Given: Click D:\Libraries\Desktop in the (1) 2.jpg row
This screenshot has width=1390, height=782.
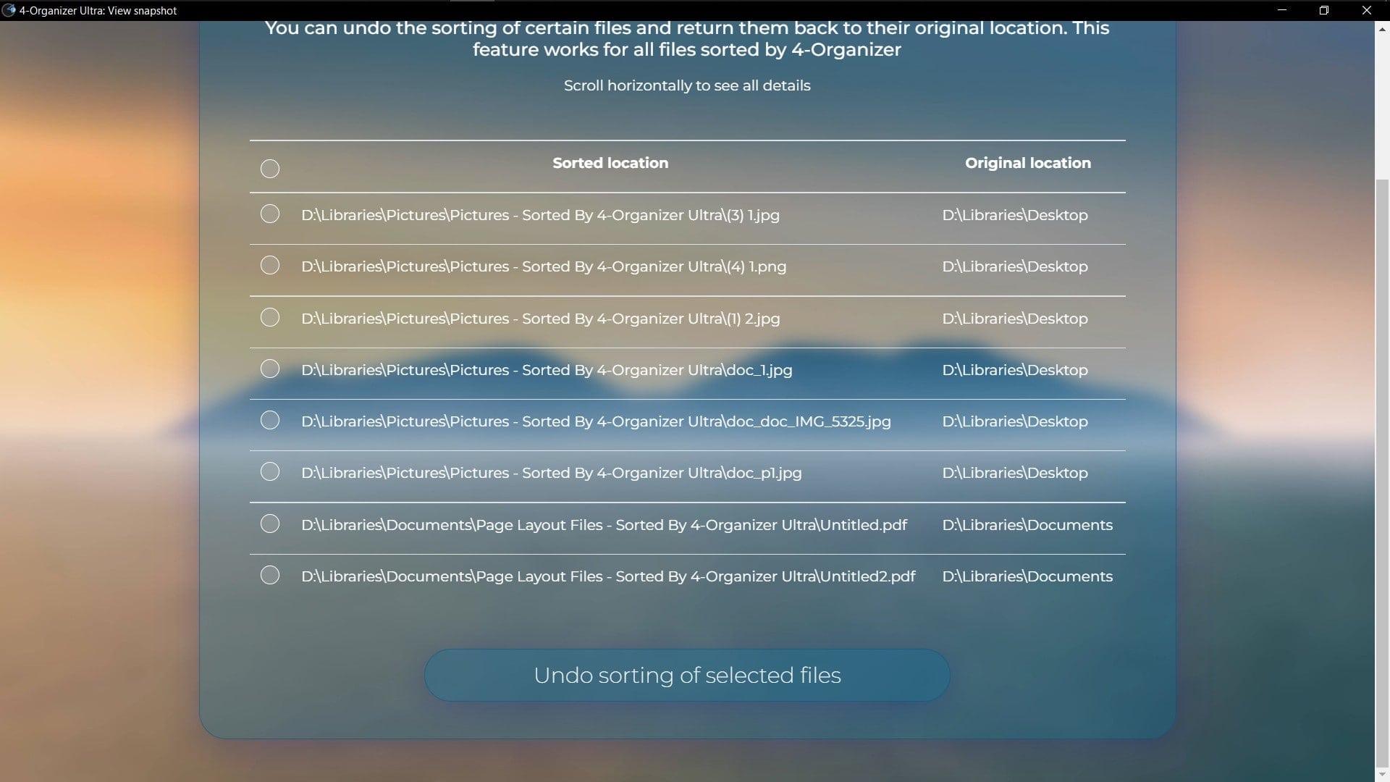Looking at the screenshot, I should (1015, 319).
